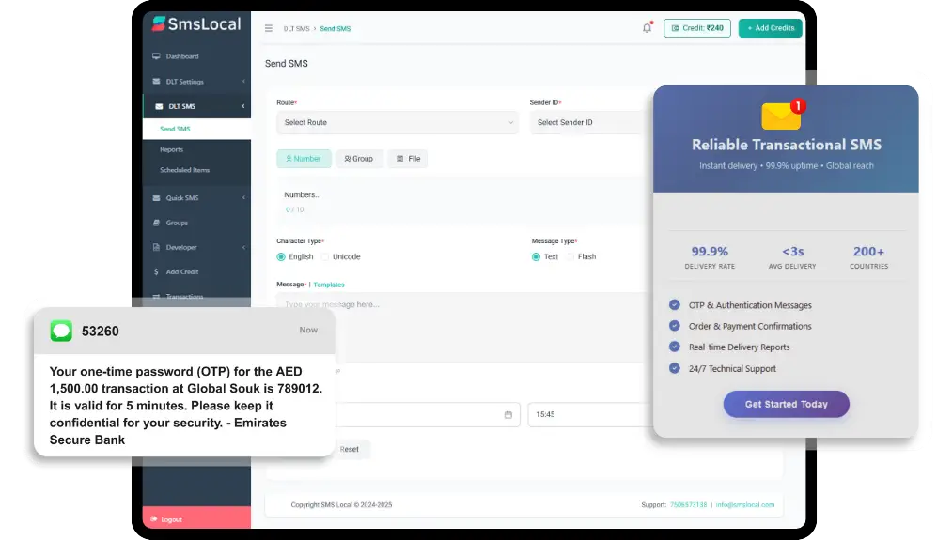937x540 pixels.
Task: Open Reports under DLT SMS
Action: click(x=171, y=149)
